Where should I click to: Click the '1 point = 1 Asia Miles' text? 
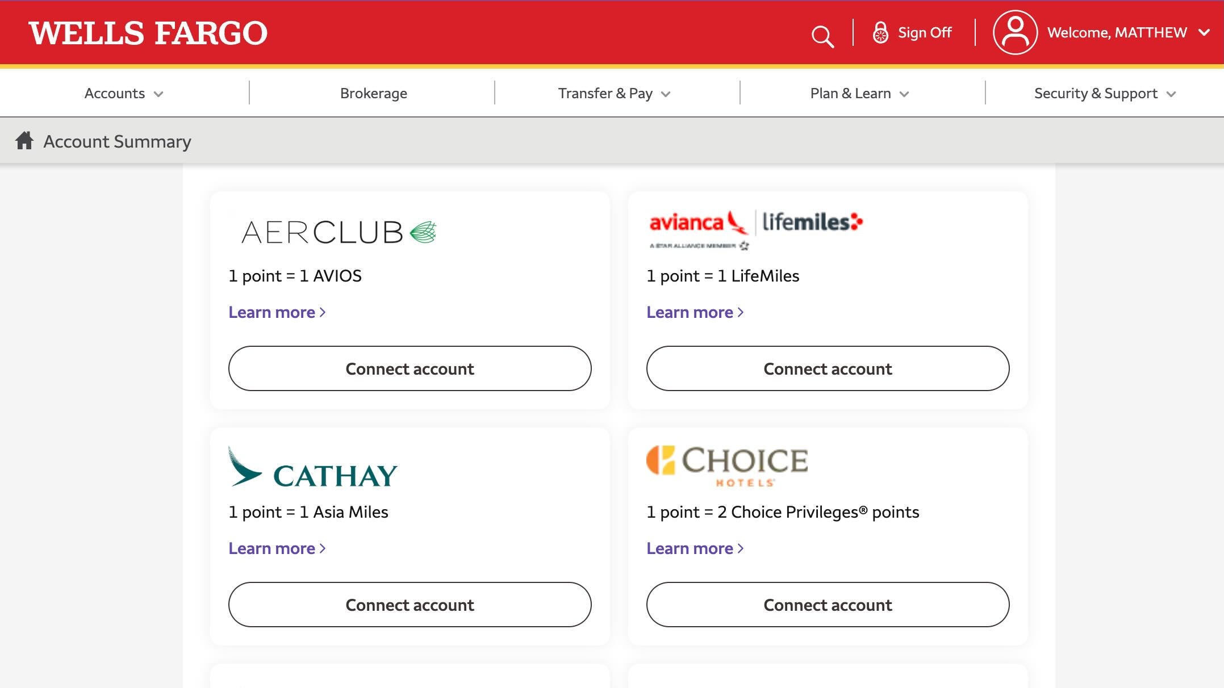click(308, 512)
